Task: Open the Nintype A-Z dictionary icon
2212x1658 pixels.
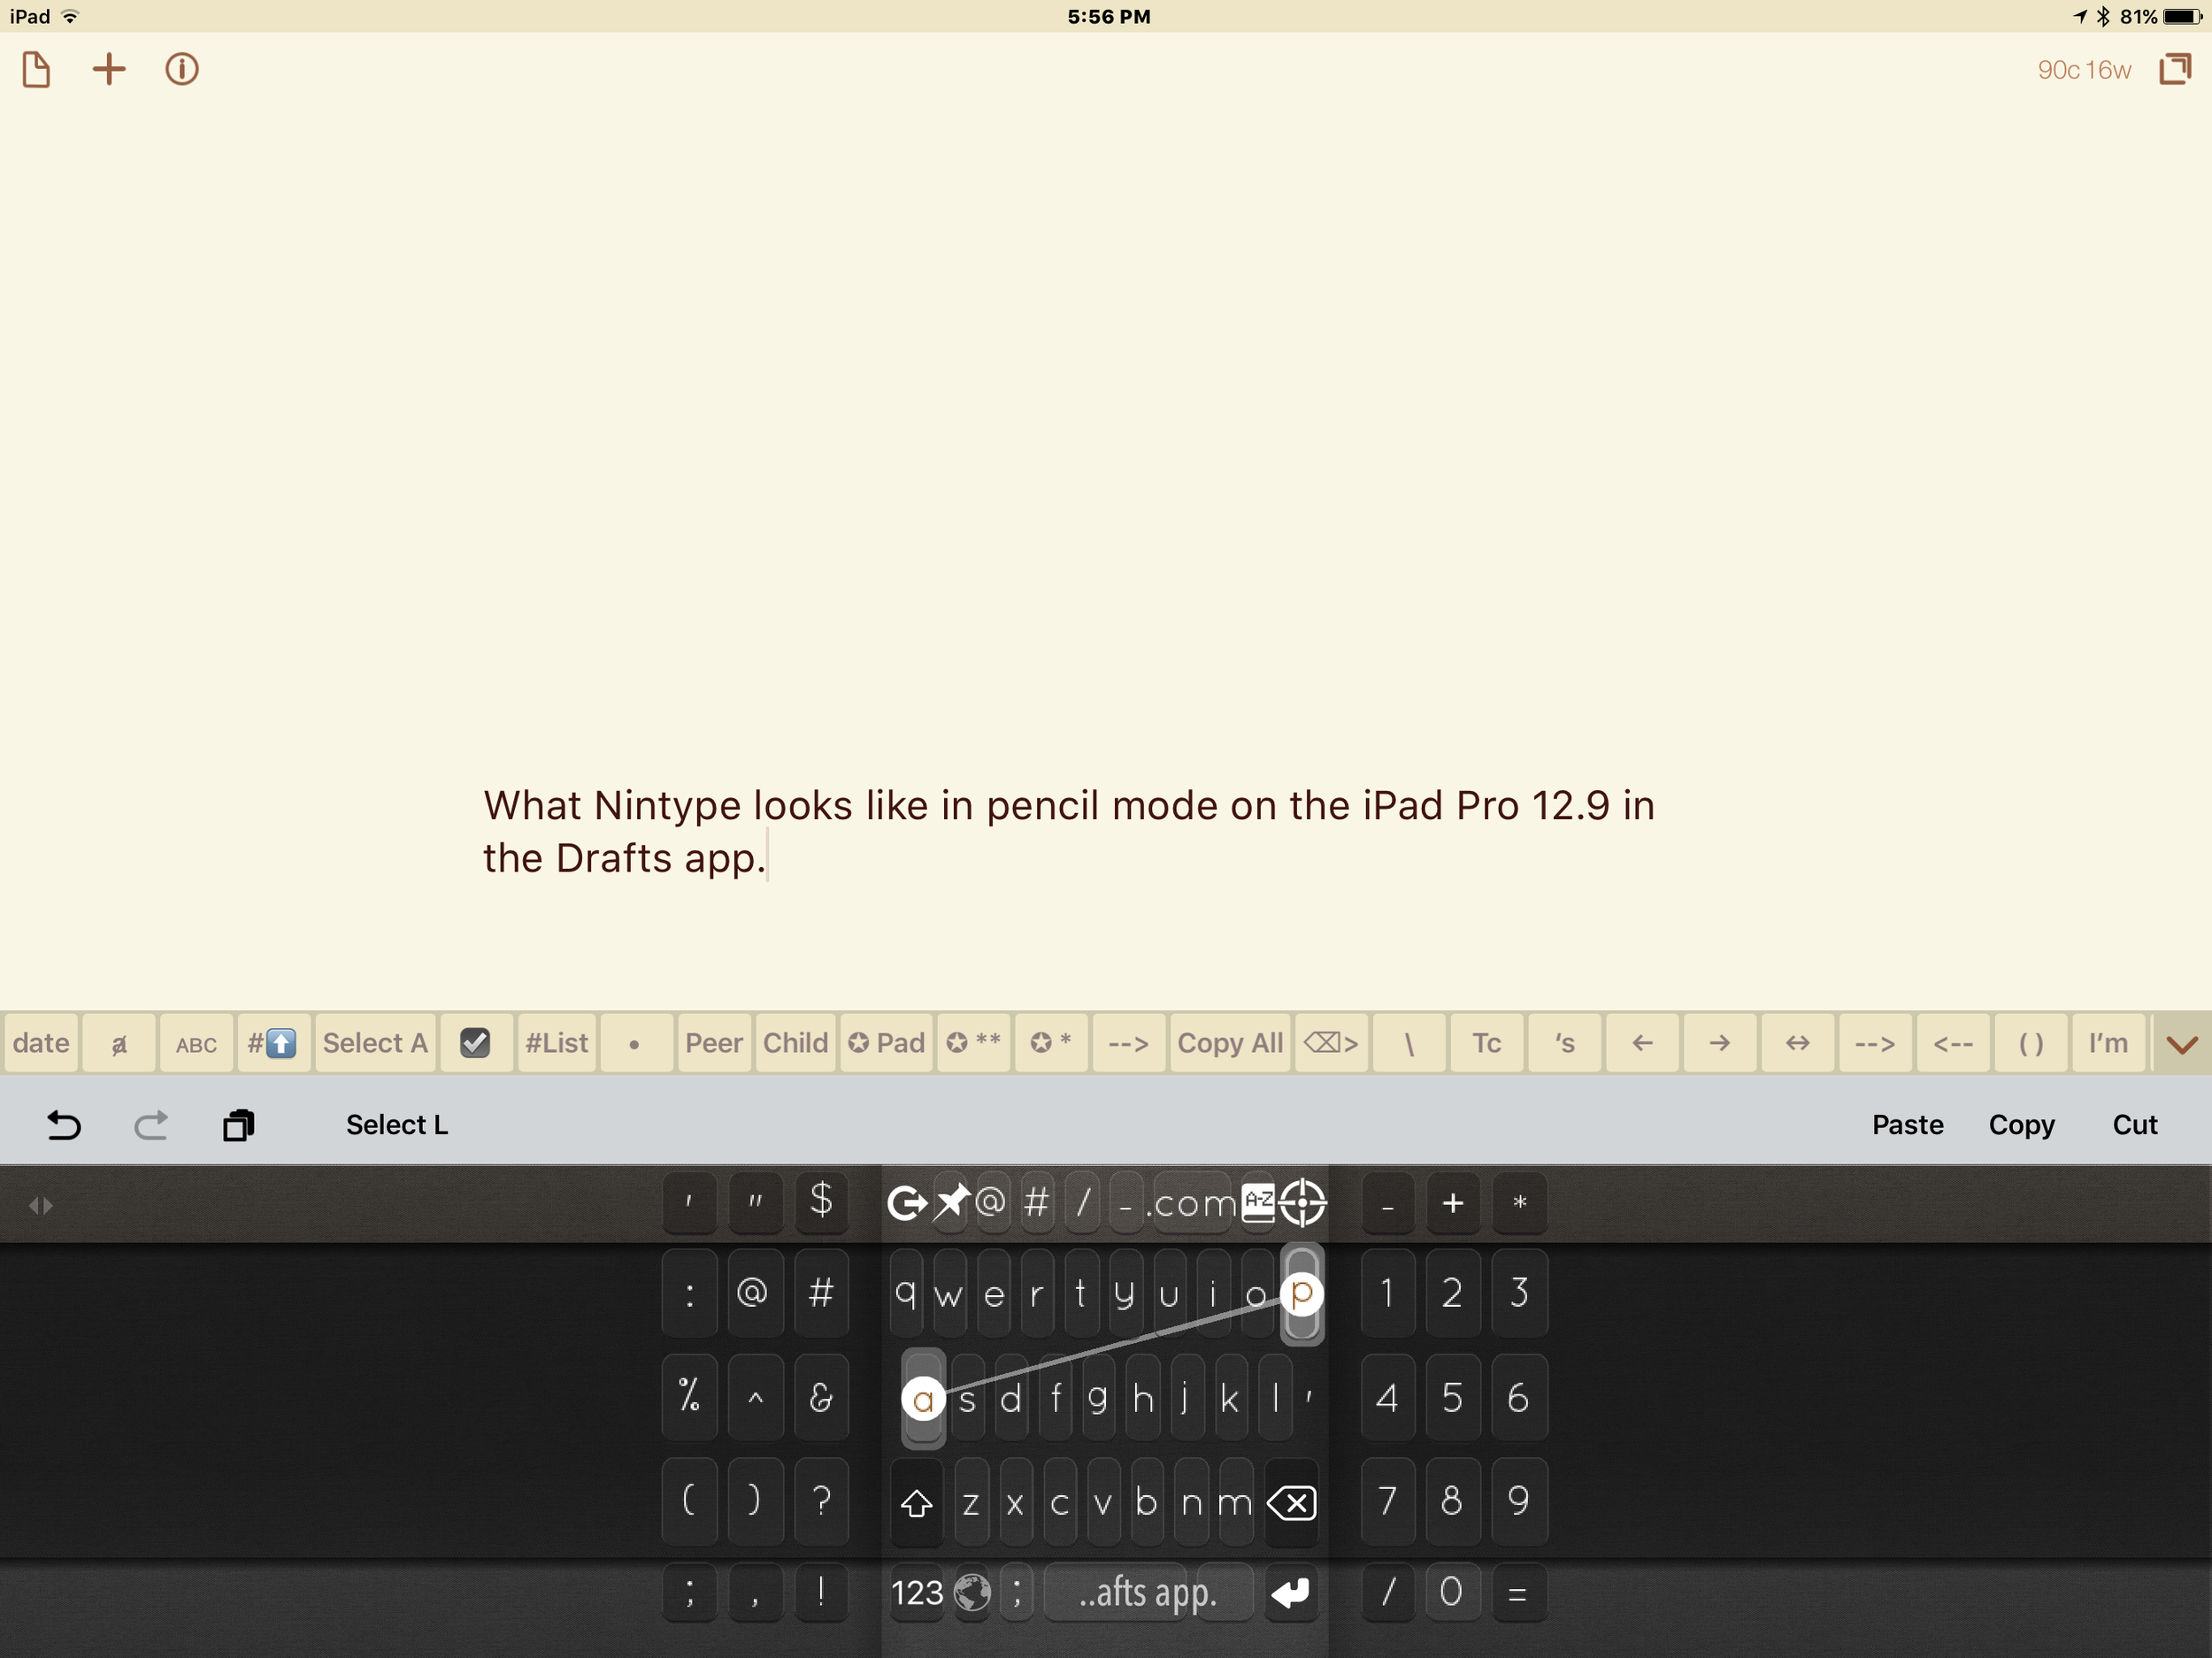Action: [x=1258, y=1202]
